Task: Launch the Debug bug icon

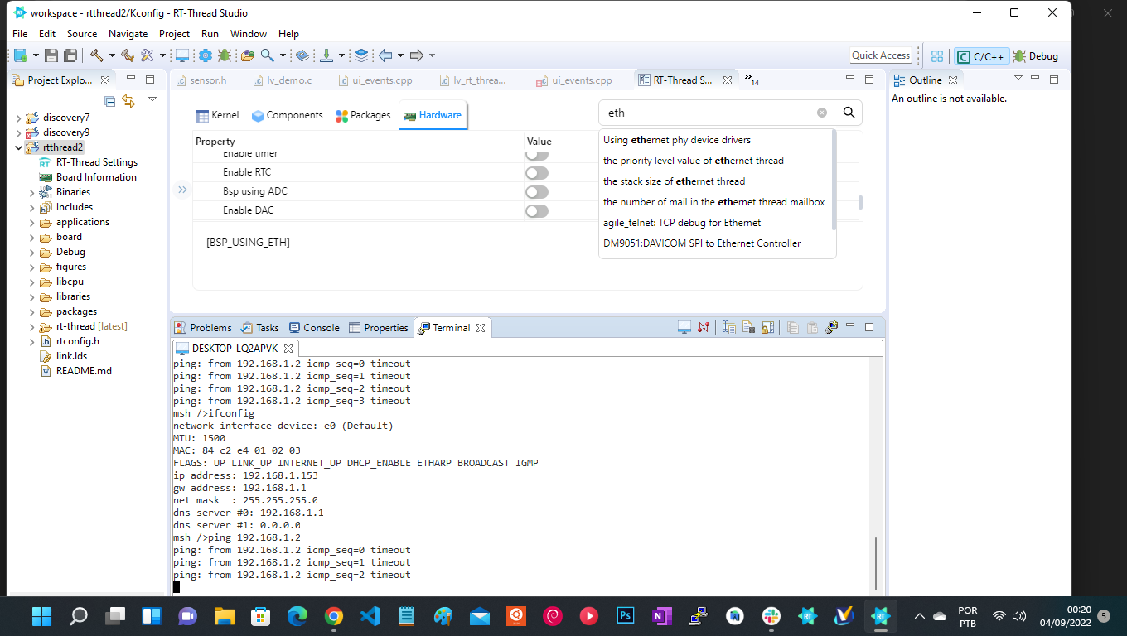Action: coord(225,55)
